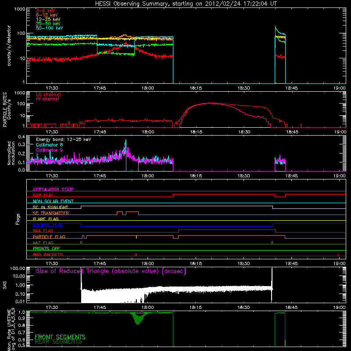Screen dimensions: 351x351
Task: Click the vertical 'Flags' axis label
Action: (18, 219)
